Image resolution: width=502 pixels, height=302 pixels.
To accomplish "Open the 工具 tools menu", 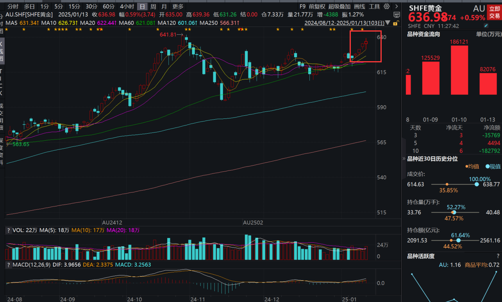I will [374, 6].
